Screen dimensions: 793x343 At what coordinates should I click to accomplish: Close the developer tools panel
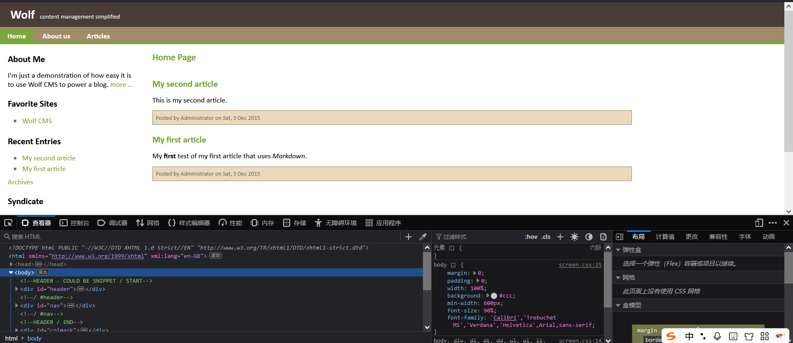coord(786,223)
